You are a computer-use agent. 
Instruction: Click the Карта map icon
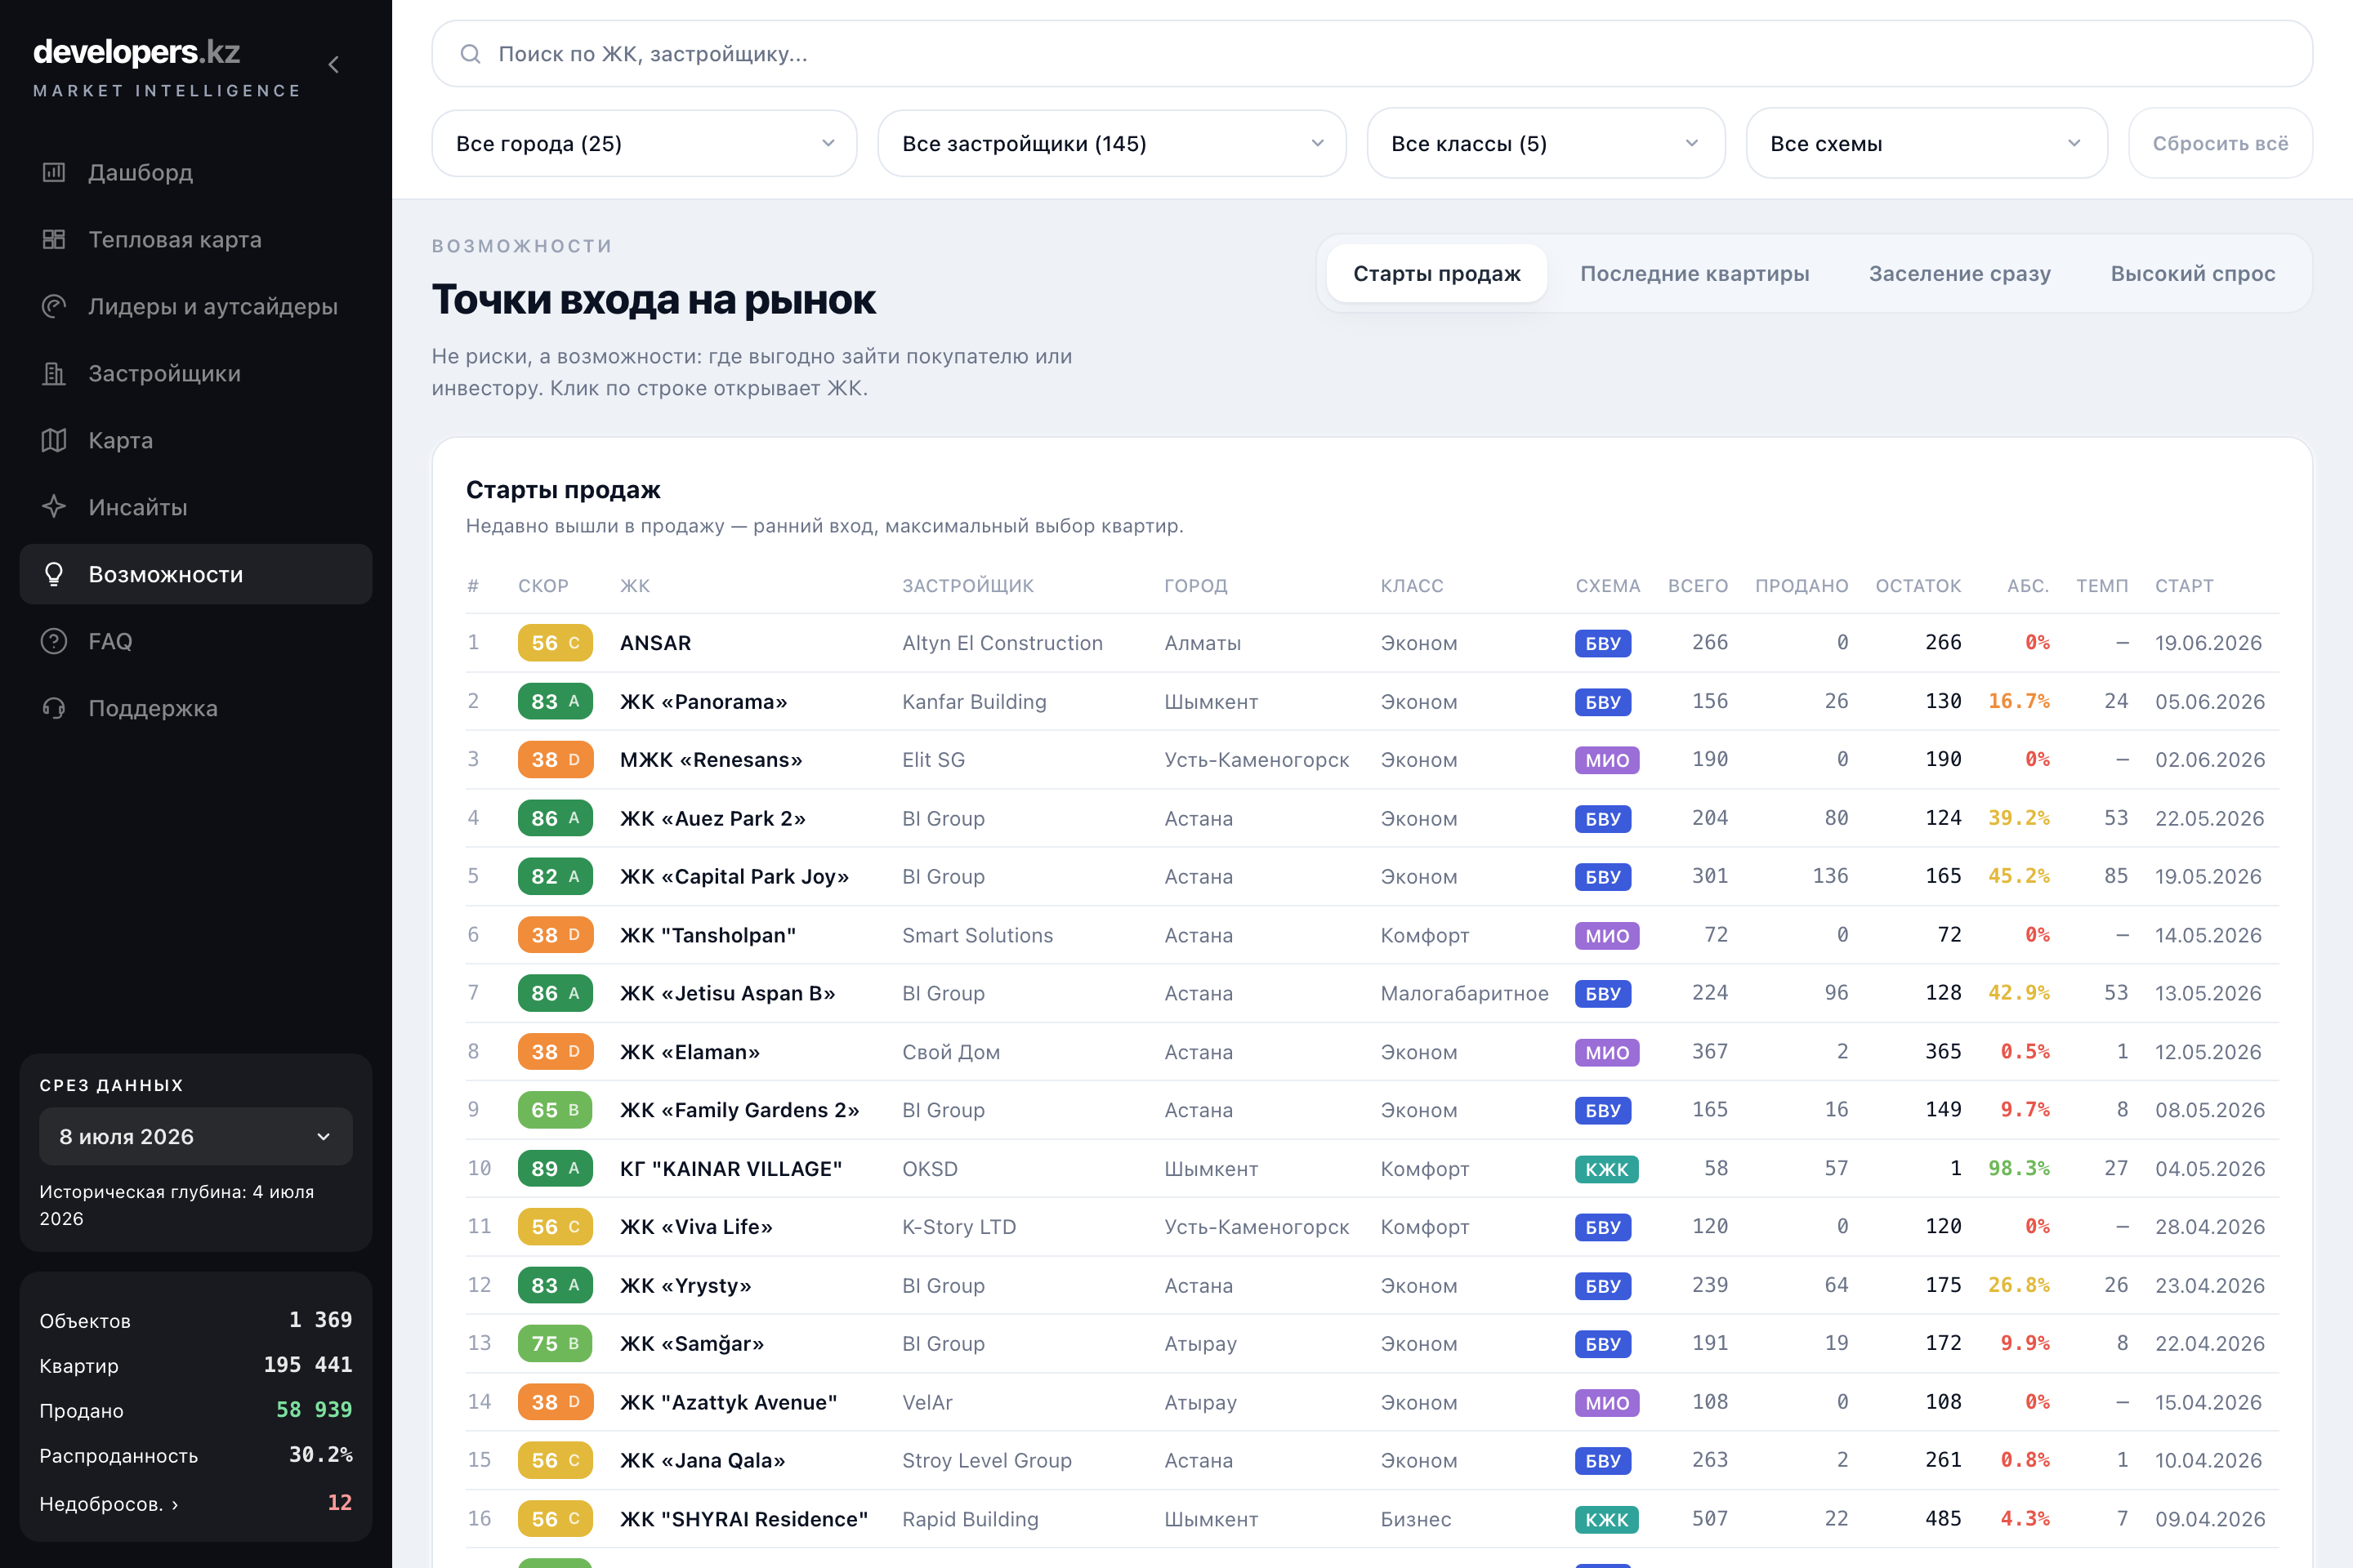[x=54, y=440]
